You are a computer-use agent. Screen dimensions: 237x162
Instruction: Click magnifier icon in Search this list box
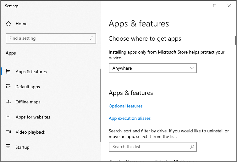pos(192,147)
